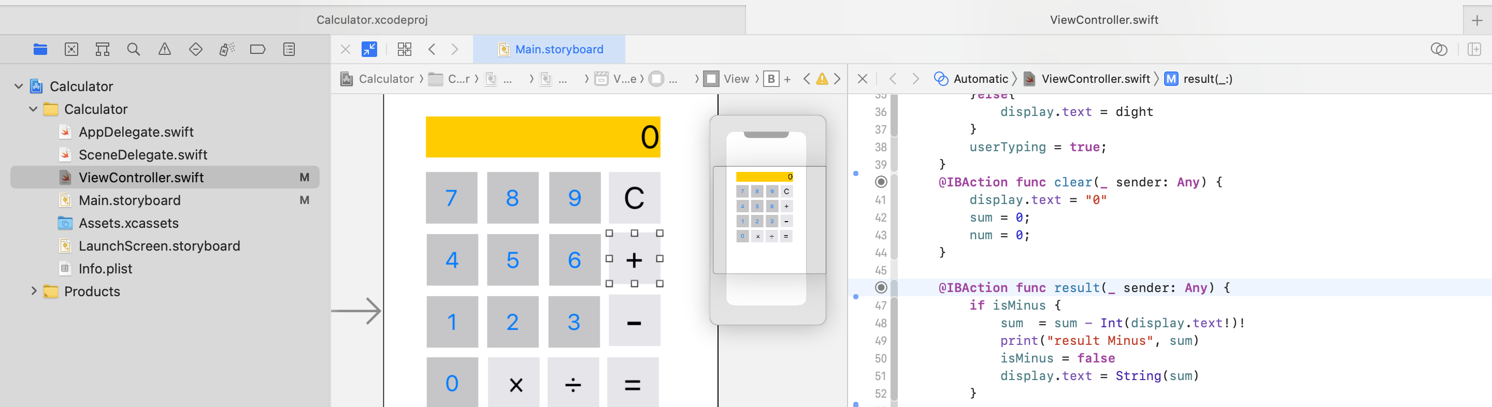Screen dimensions: 1492x407
Task: Select the ViewController.swift window tab
Action: click(x=1104, y=20)
